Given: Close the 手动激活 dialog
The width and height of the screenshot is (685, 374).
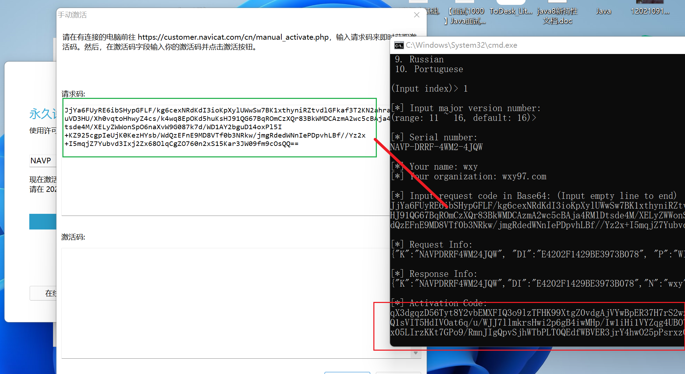Looking at the screenshot, I should 417,15.
